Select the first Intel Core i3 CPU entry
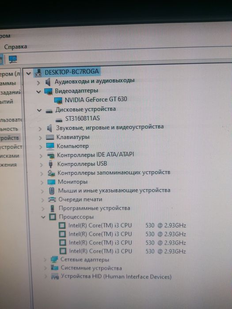Viewport: 232px width, 309px height. pyautogui.click(x=127, y=226)
